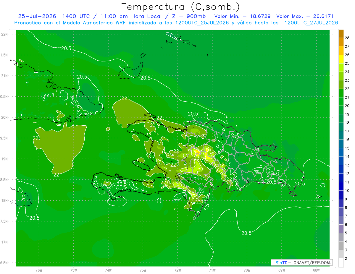The width and height of the screenshot is (355, 274).
Task: Click the colorbar scale value 2
Action: [x=346, y=259]
